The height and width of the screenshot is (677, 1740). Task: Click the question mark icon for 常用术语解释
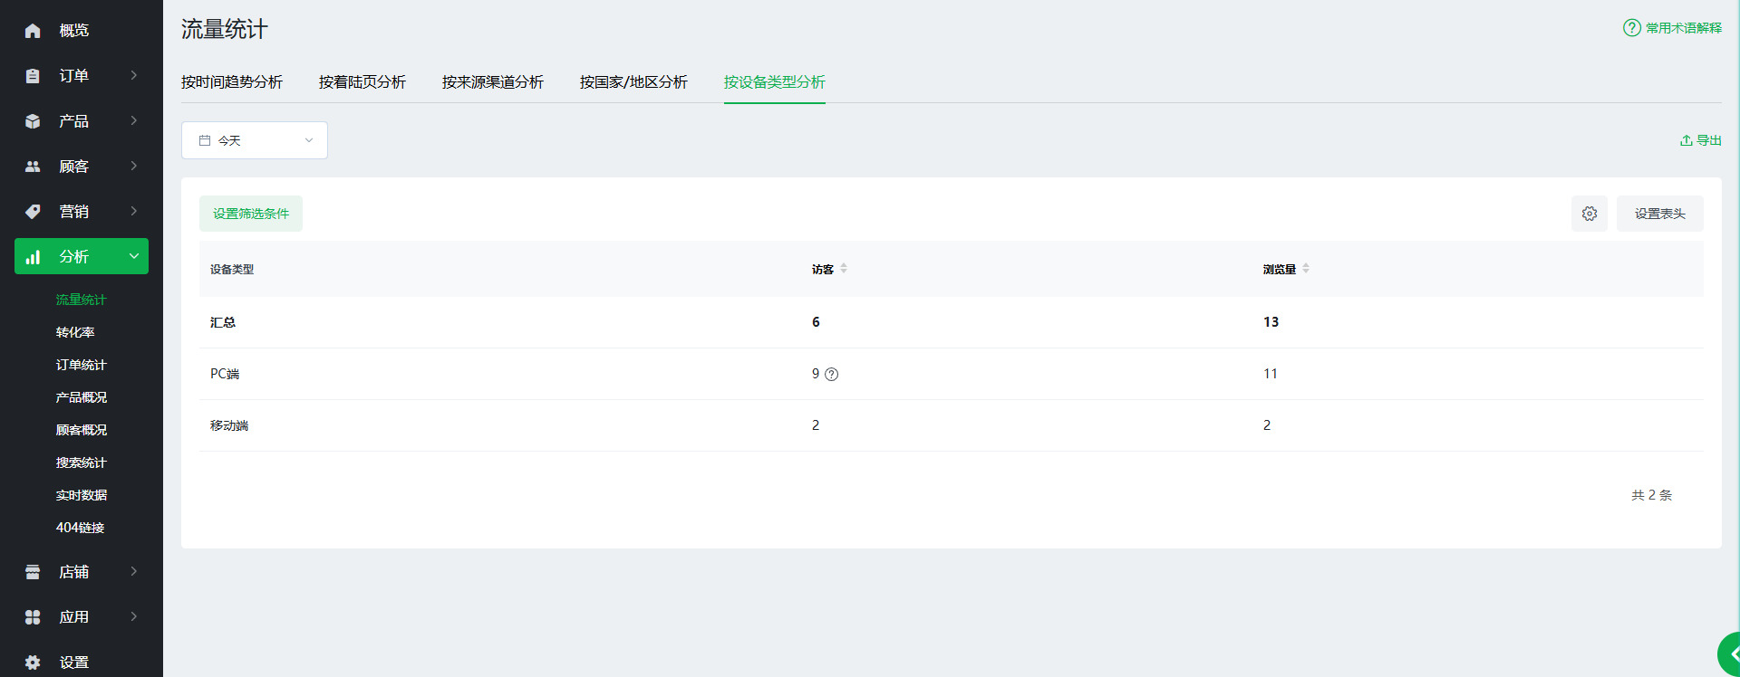point(1632,28)
